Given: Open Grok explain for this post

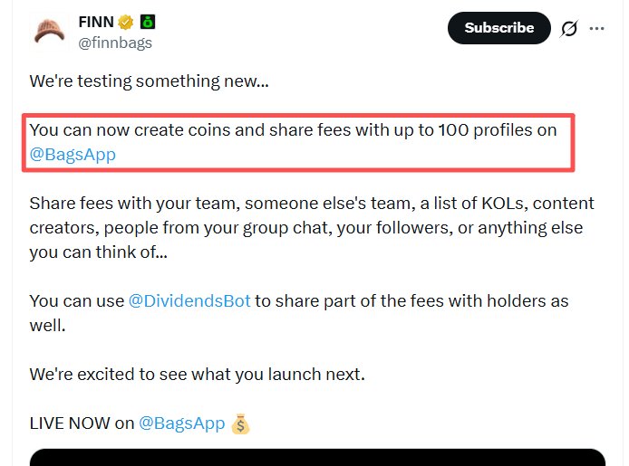Looking at the screenshot, I should pyautogui.click(x=569, y=28).
